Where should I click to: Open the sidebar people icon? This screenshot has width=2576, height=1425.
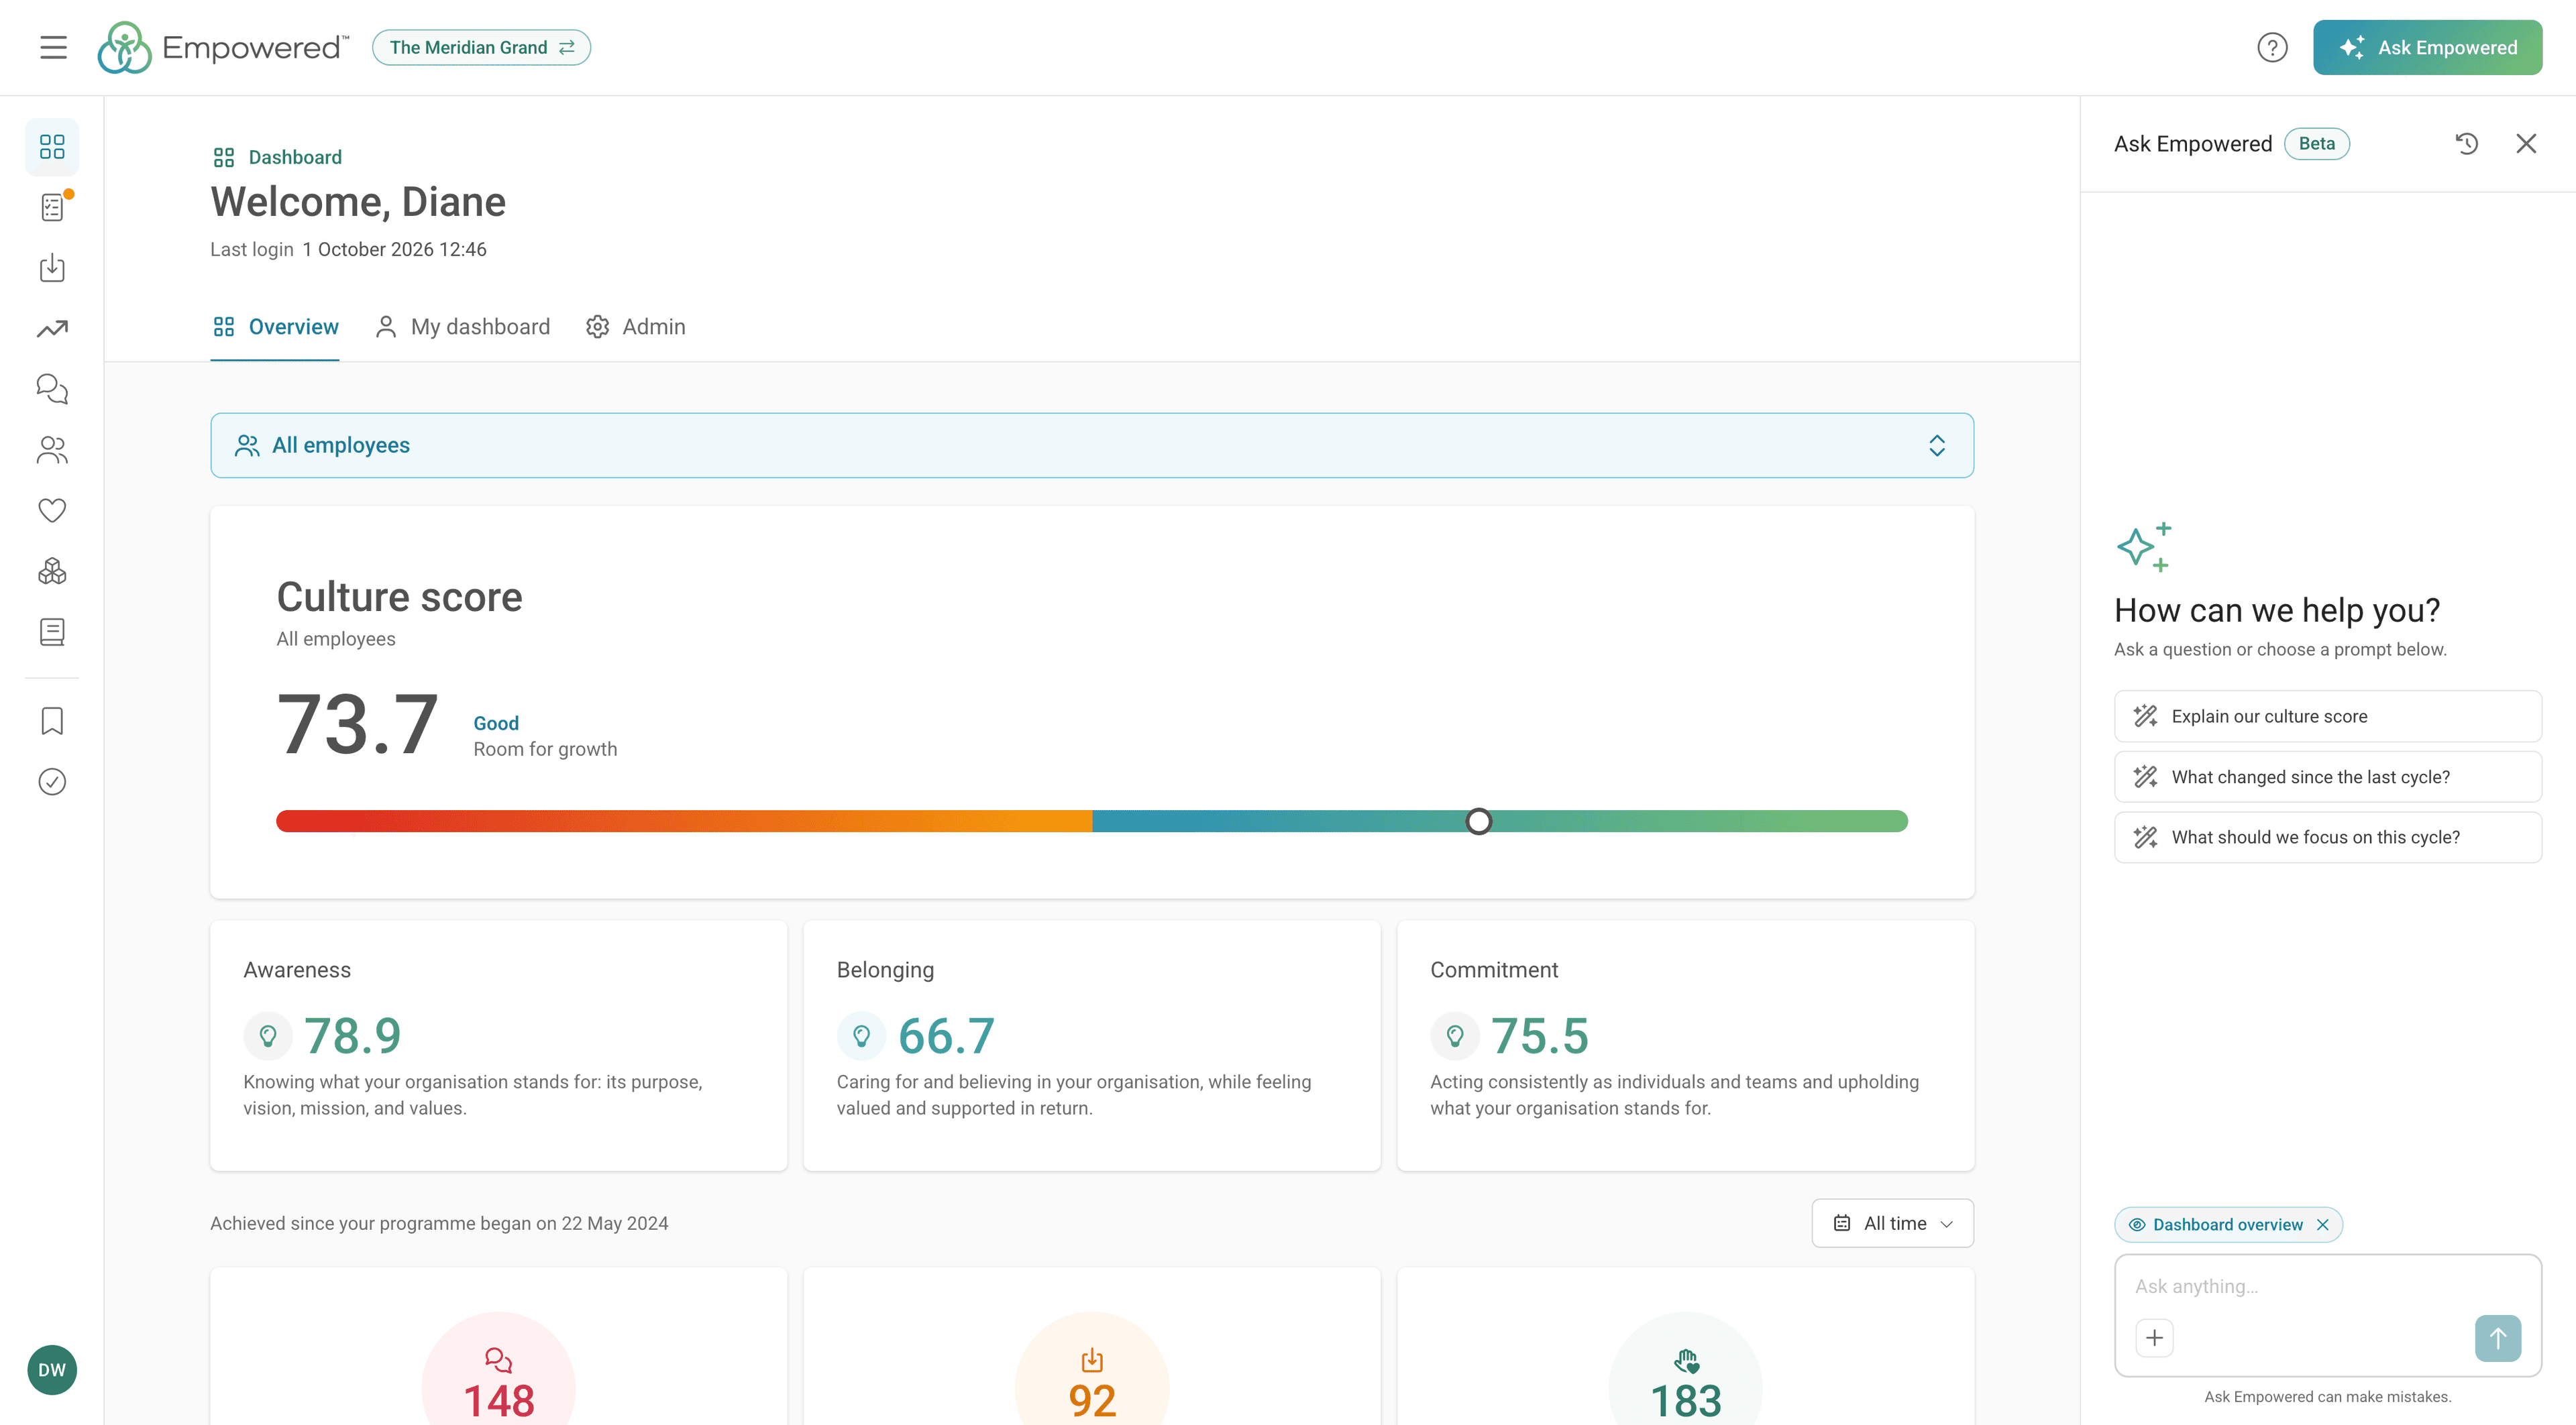[x=52, y=450]
